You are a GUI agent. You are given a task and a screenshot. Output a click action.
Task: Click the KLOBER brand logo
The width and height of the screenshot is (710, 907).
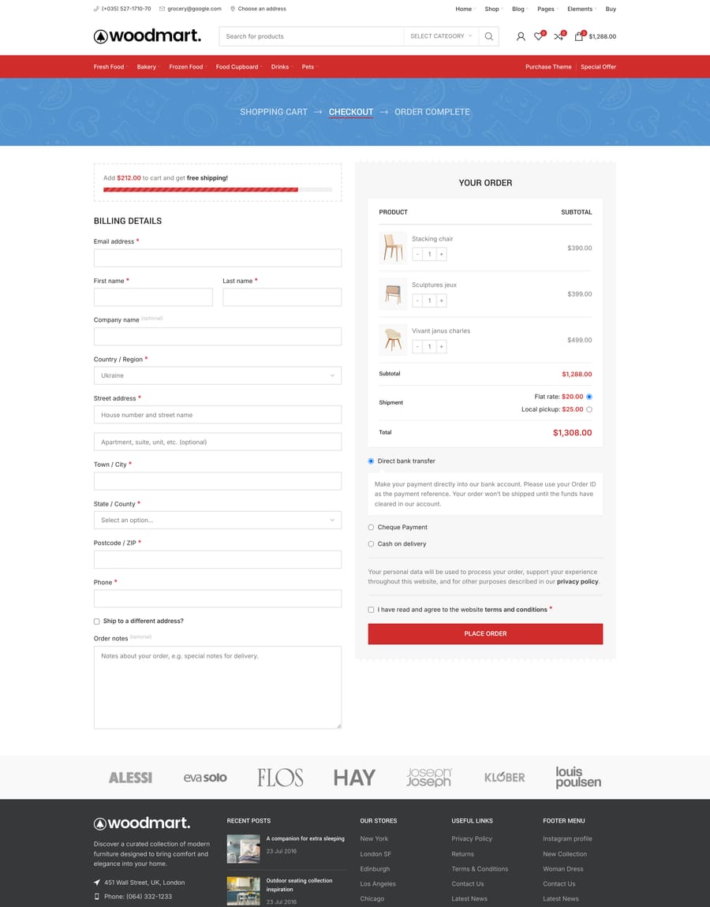click(505, 778)
